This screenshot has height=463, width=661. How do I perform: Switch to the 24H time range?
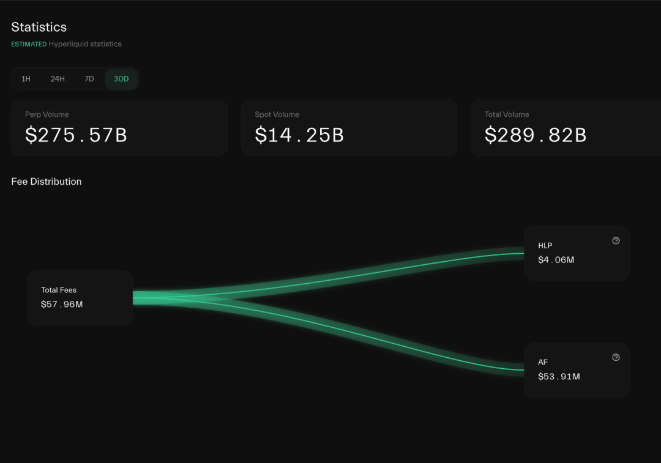click(58, 79)
